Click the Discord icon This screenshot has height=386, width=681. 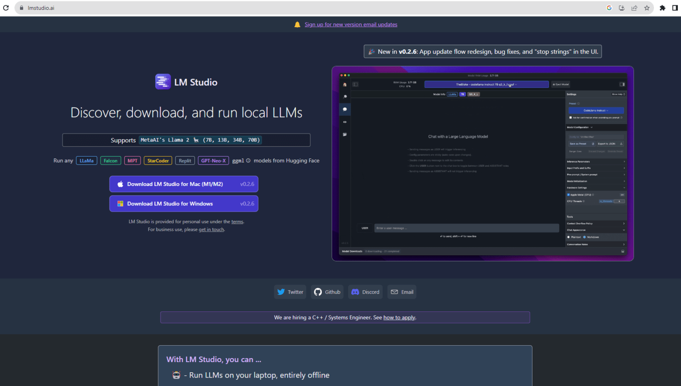tap(355, 291)
